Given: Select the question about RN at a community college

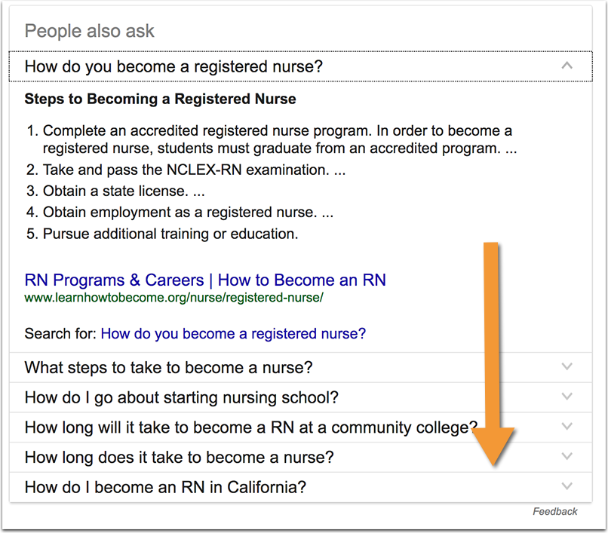Looking at the screenshot, I should click(249, 427).
